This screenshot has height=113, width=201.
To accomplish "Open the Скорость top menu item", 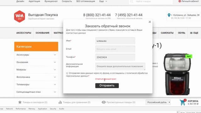I will [x=67, y=1].
